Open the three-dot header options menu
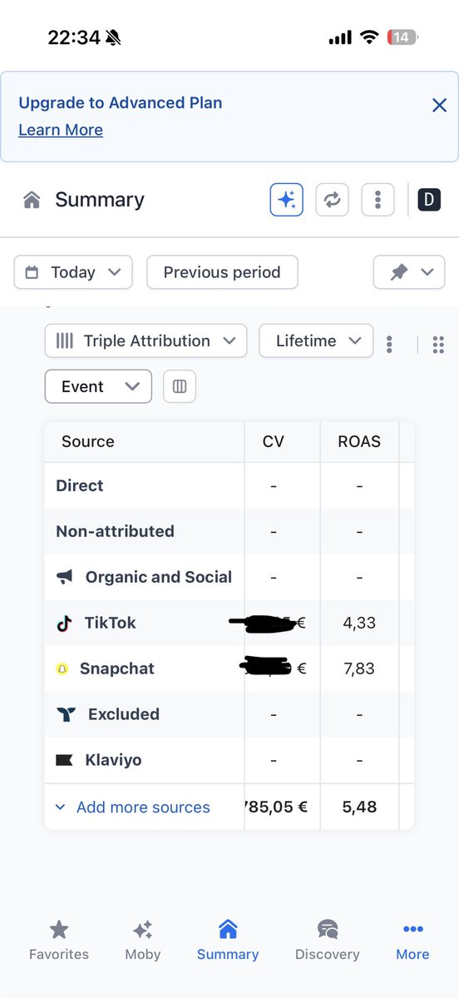 pos(378,200)
